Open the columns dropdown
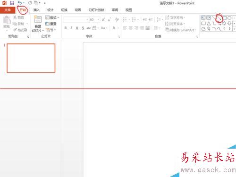This screenshot has height=177, width=236. (157, 28)
